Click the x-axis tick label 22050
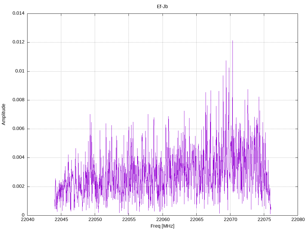This screenshot has height=230, width=306. (x=95, y=220)
